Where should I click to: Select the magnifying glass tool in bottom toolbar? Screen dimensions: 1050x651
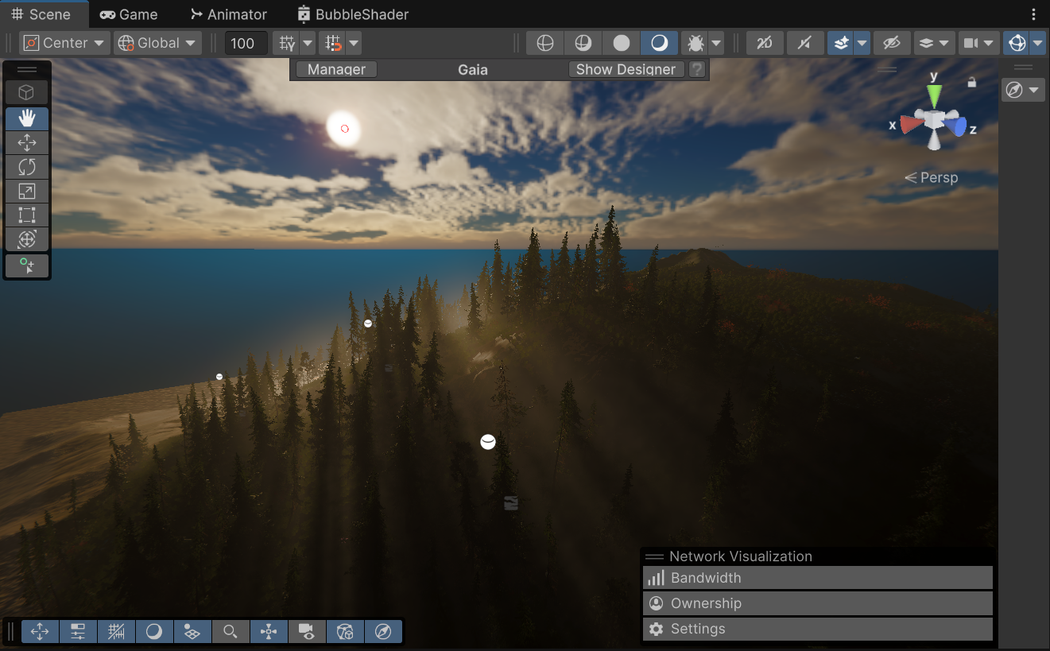click(231, 631)
